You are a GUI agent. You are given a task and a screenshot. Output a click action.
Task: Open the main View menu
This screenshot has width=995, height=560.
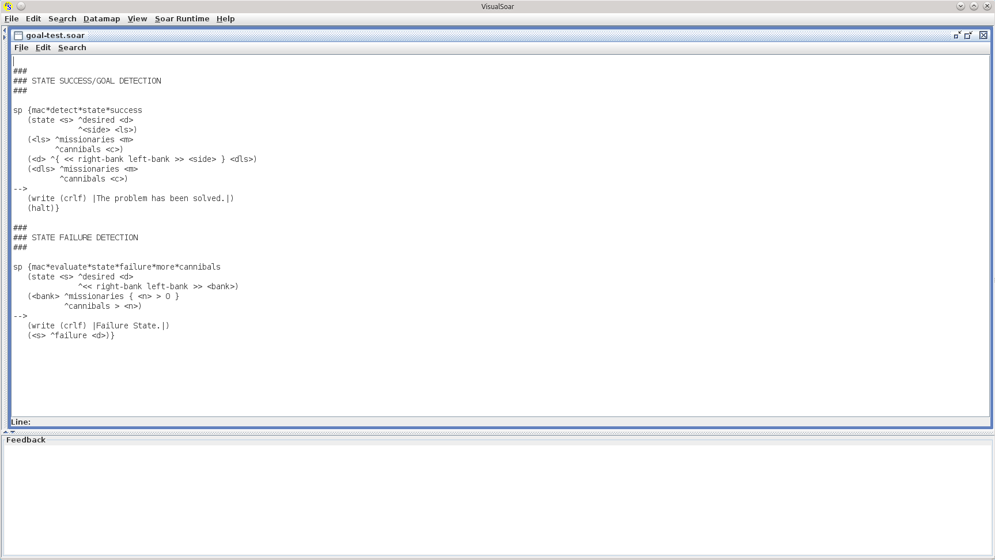point(137,19)
